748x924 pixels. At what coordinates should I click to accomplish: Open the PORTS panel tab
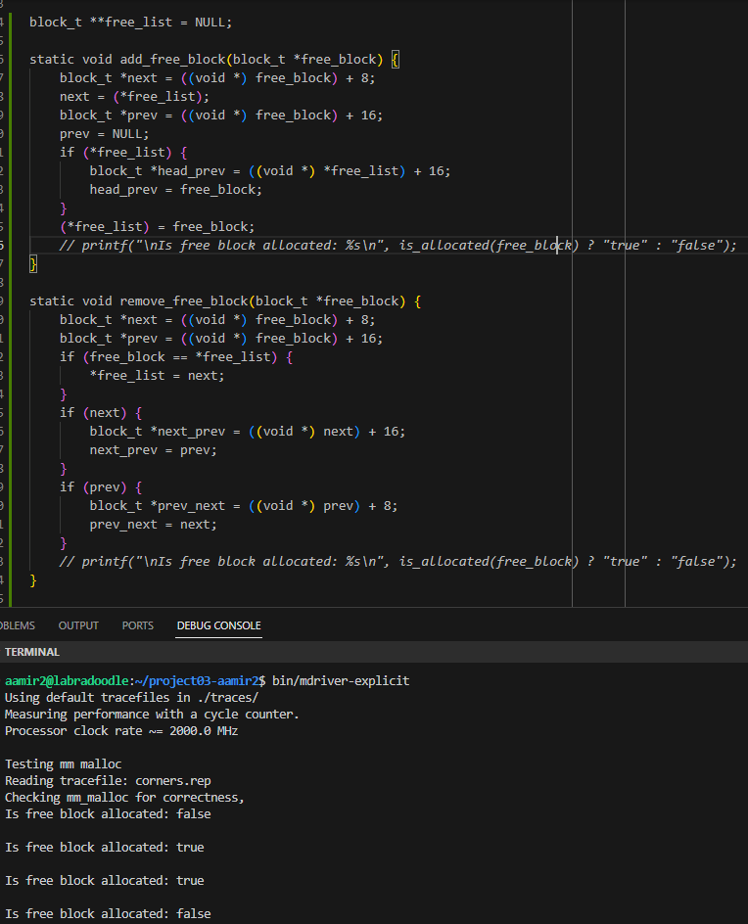[137, 625]
